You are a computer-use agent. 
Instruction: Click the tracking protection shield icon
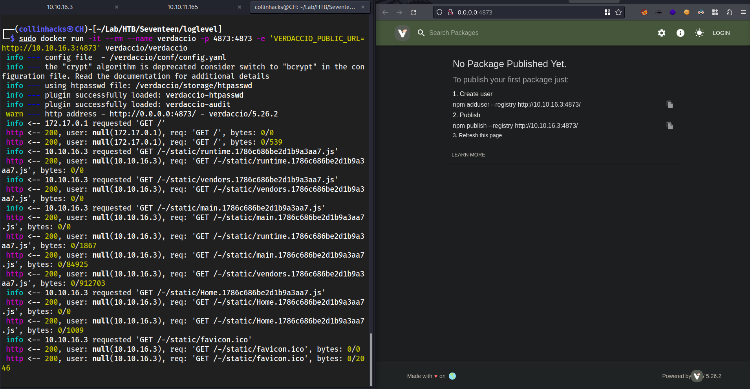point(439,13)
